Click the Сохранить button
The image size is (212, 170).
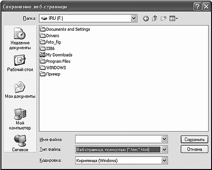[194, 139]
